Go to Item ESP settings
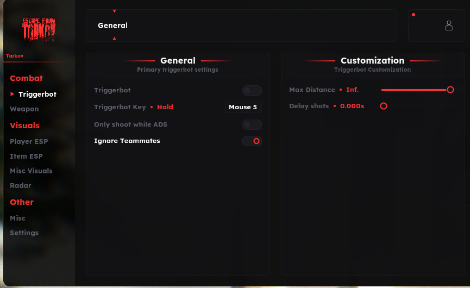The width and height of the screenshot is (470, 288). tap(26, 156)
